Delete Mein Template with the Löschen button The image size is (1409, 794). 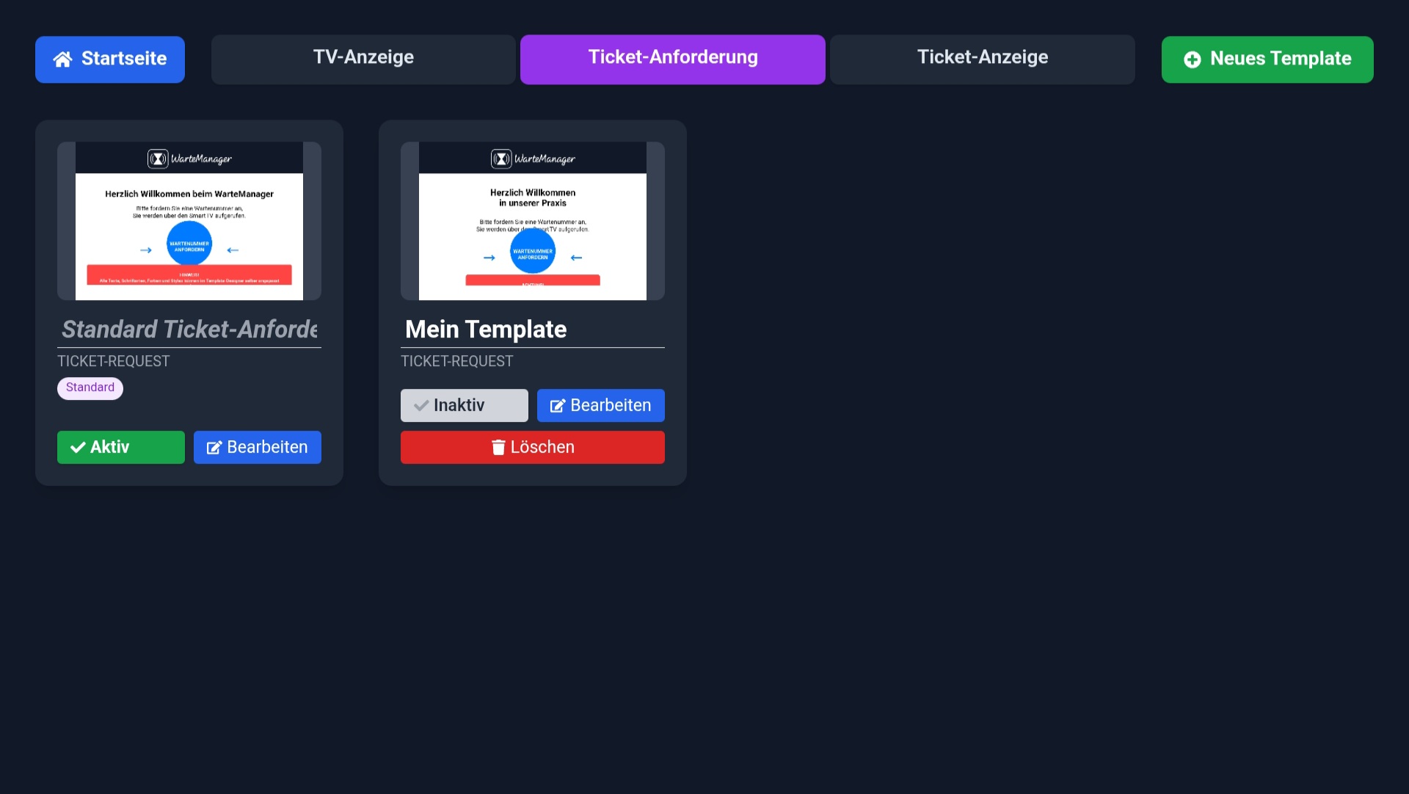point(532,447)
